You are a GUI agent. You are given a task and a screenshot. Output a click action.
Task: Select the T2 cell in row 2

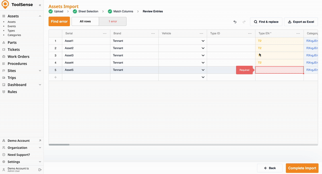pos(279,48)
